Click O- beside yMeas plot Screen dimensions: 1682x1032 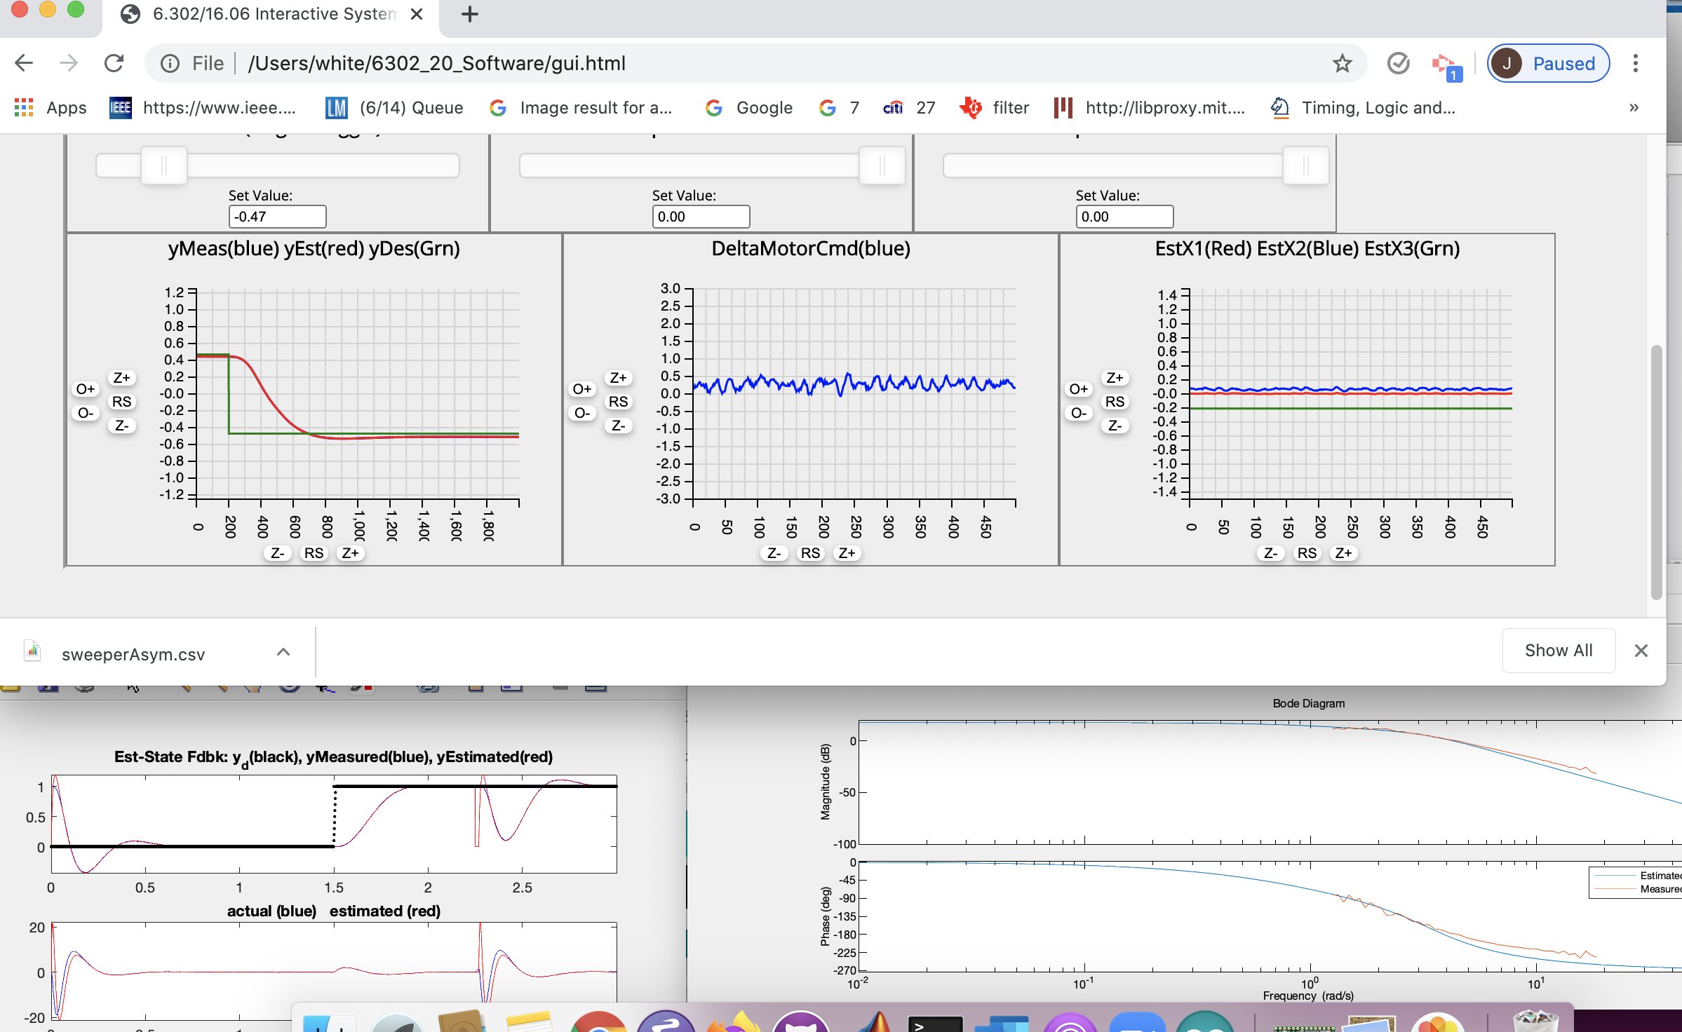tap(86, 413)
